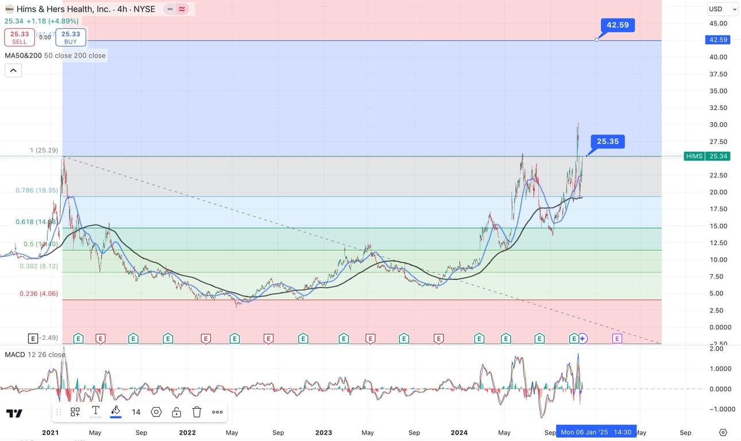Click the 2023 label on the time axis
Image resolution: width=741 pixels, height=441 pixels.
323,432
